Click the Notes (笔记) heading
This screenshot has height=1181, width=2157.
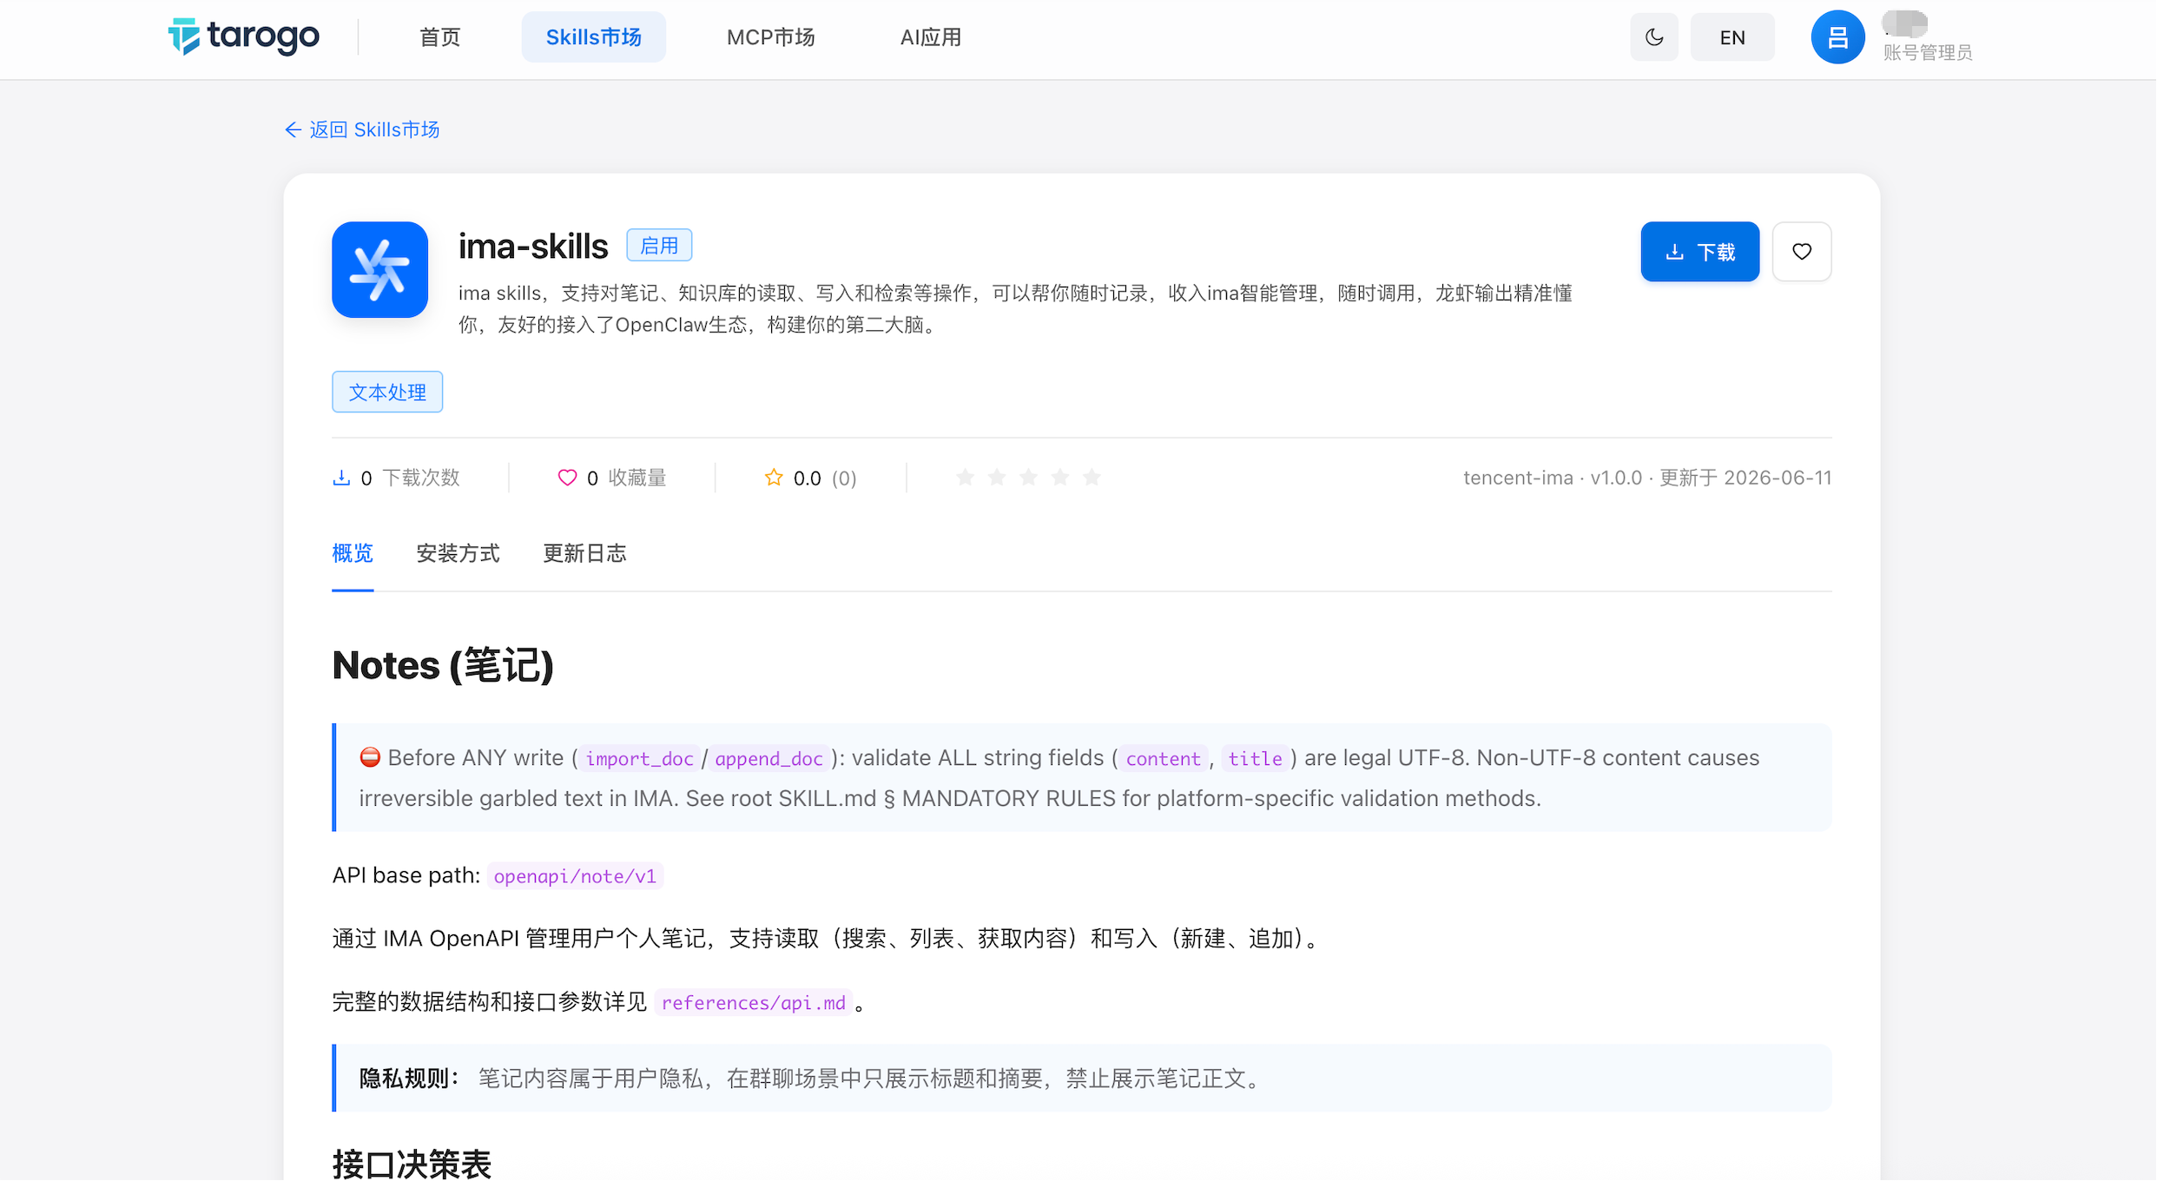(x=443, y=666)
